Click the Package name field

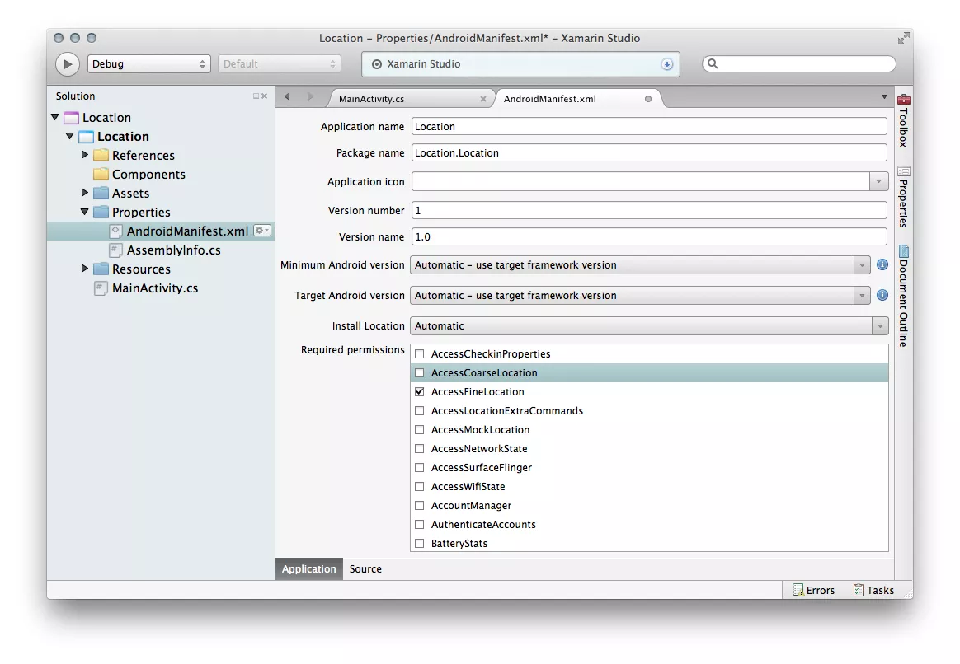click(649, 153)
